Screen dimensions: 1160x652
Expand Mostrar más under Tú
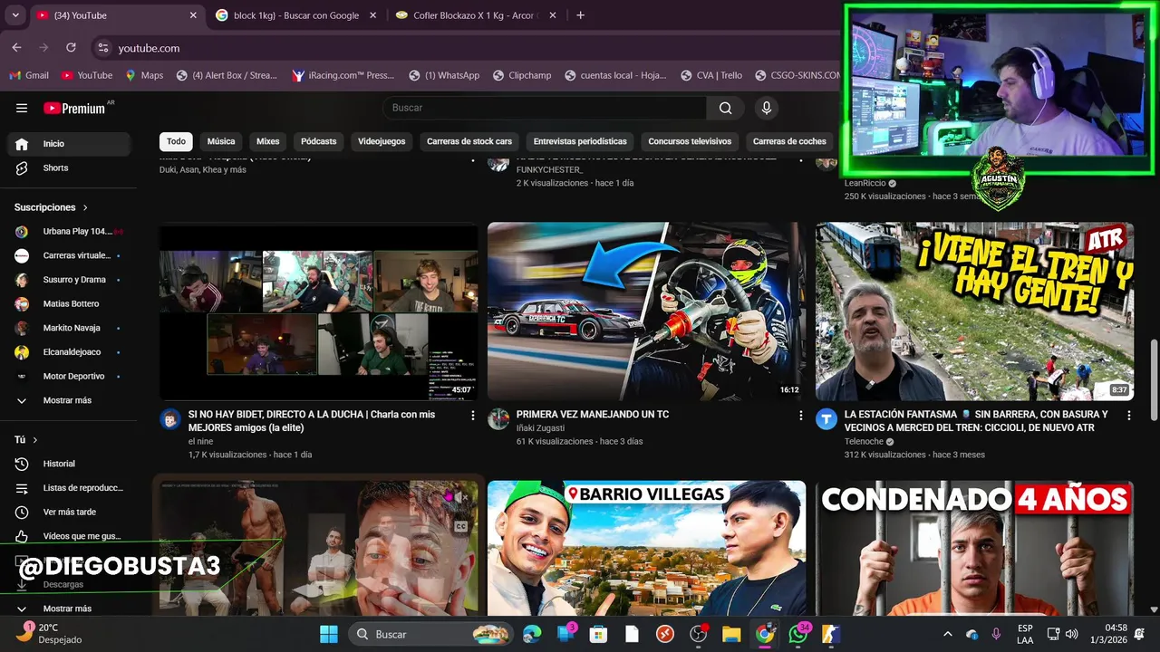[69, 609]
